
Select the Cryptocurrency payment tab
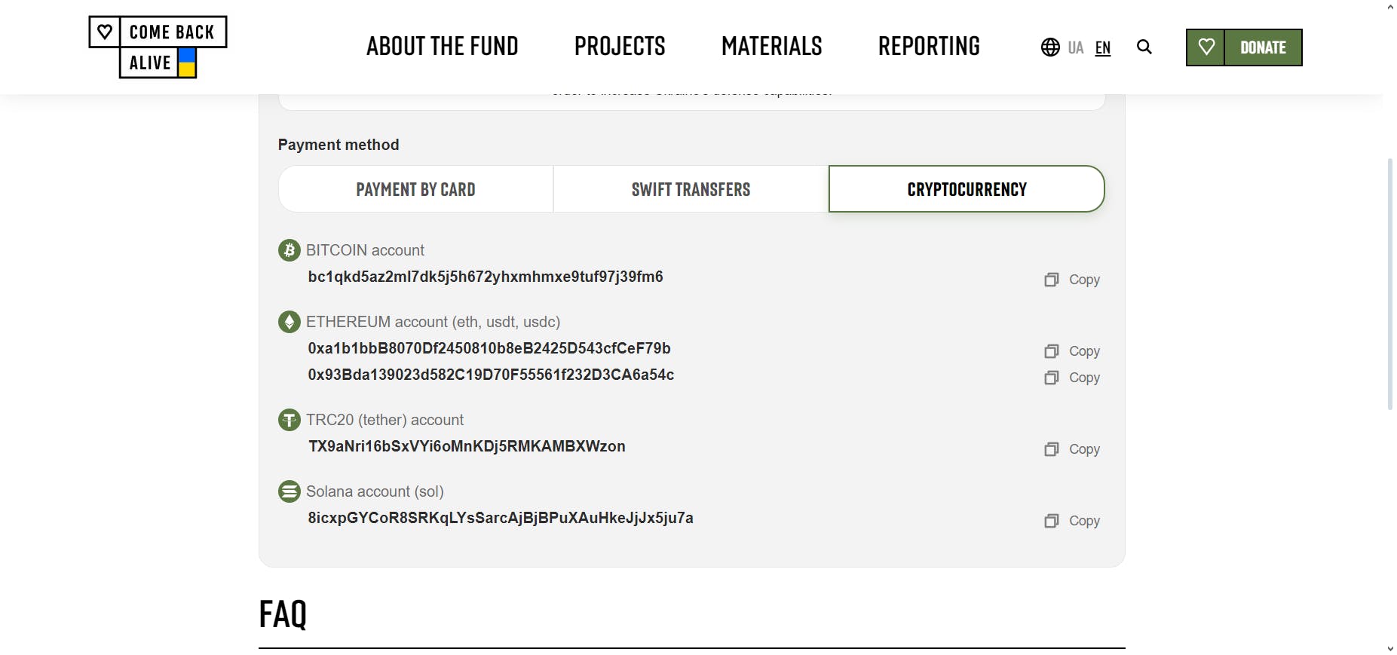(967, 189)
